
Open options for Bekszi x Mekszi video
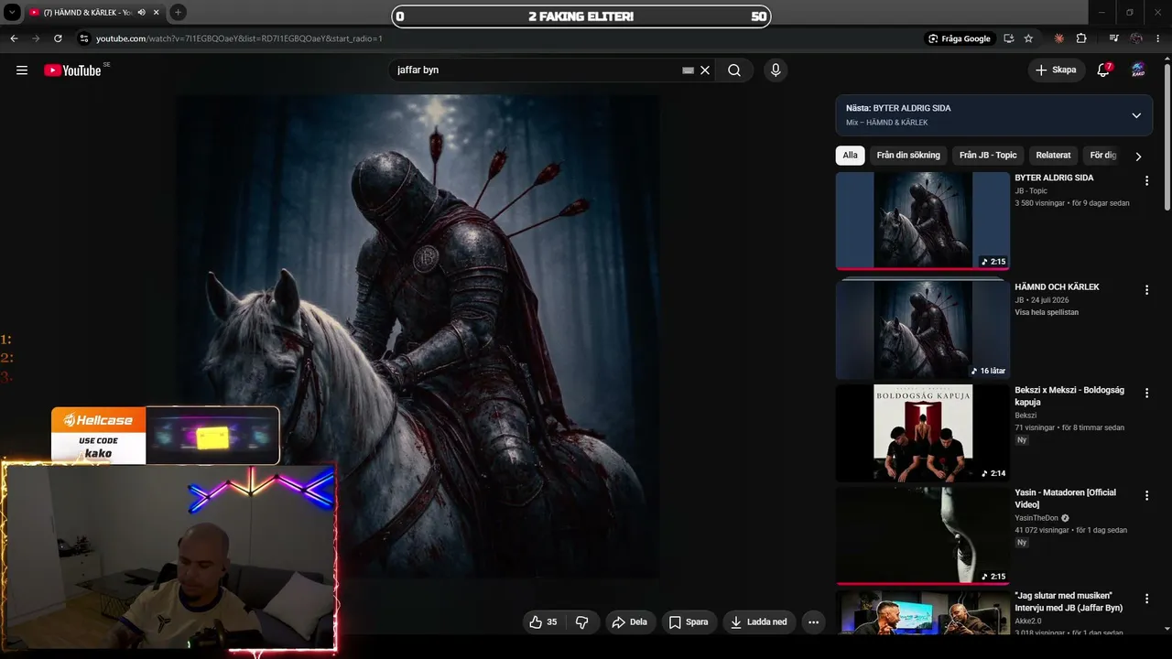point(1146,393)
